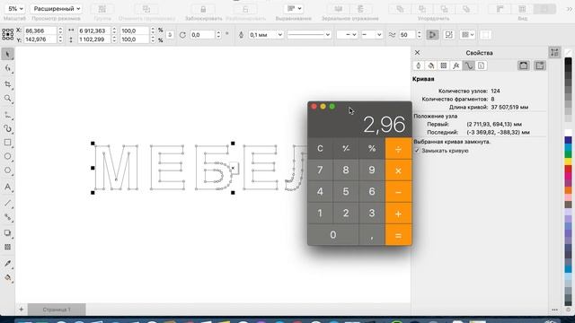Select the Dimension line tool

(x=8, y=204)
